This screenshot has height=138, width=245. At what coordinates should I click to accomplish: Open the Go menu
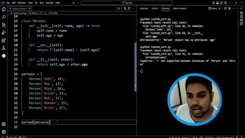coord(36,3)
